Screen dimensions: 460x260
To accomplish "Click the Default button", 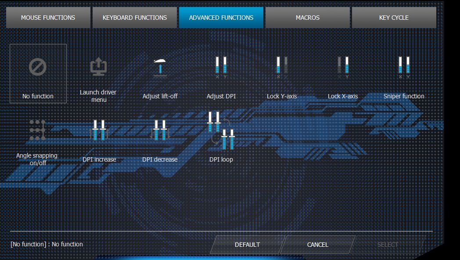I will pyautogui.click(x=247, y=245).
